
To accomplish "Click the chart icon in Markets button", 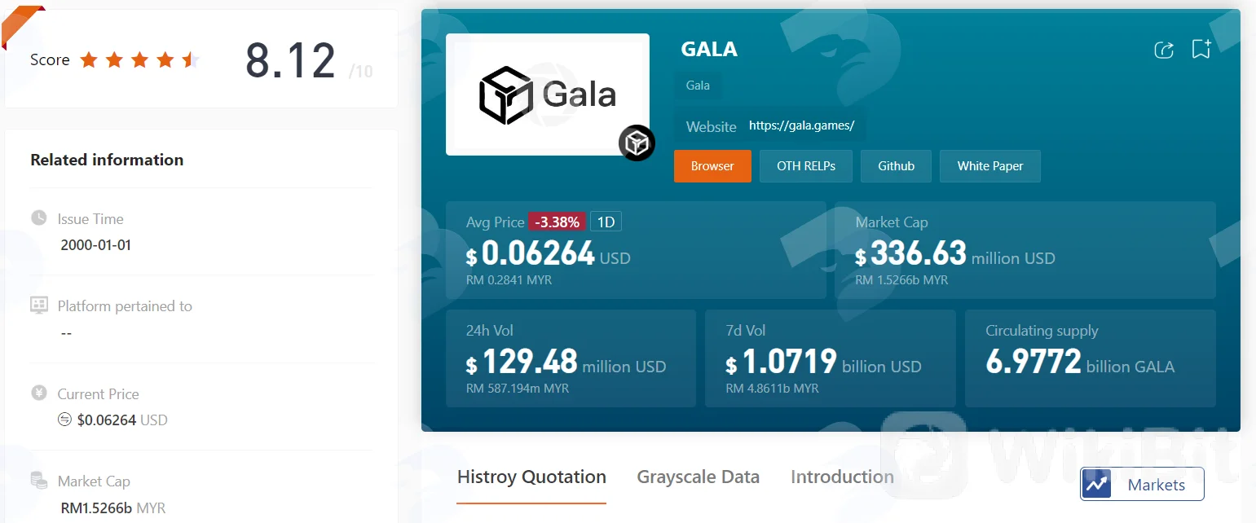I will [1096, 484].
